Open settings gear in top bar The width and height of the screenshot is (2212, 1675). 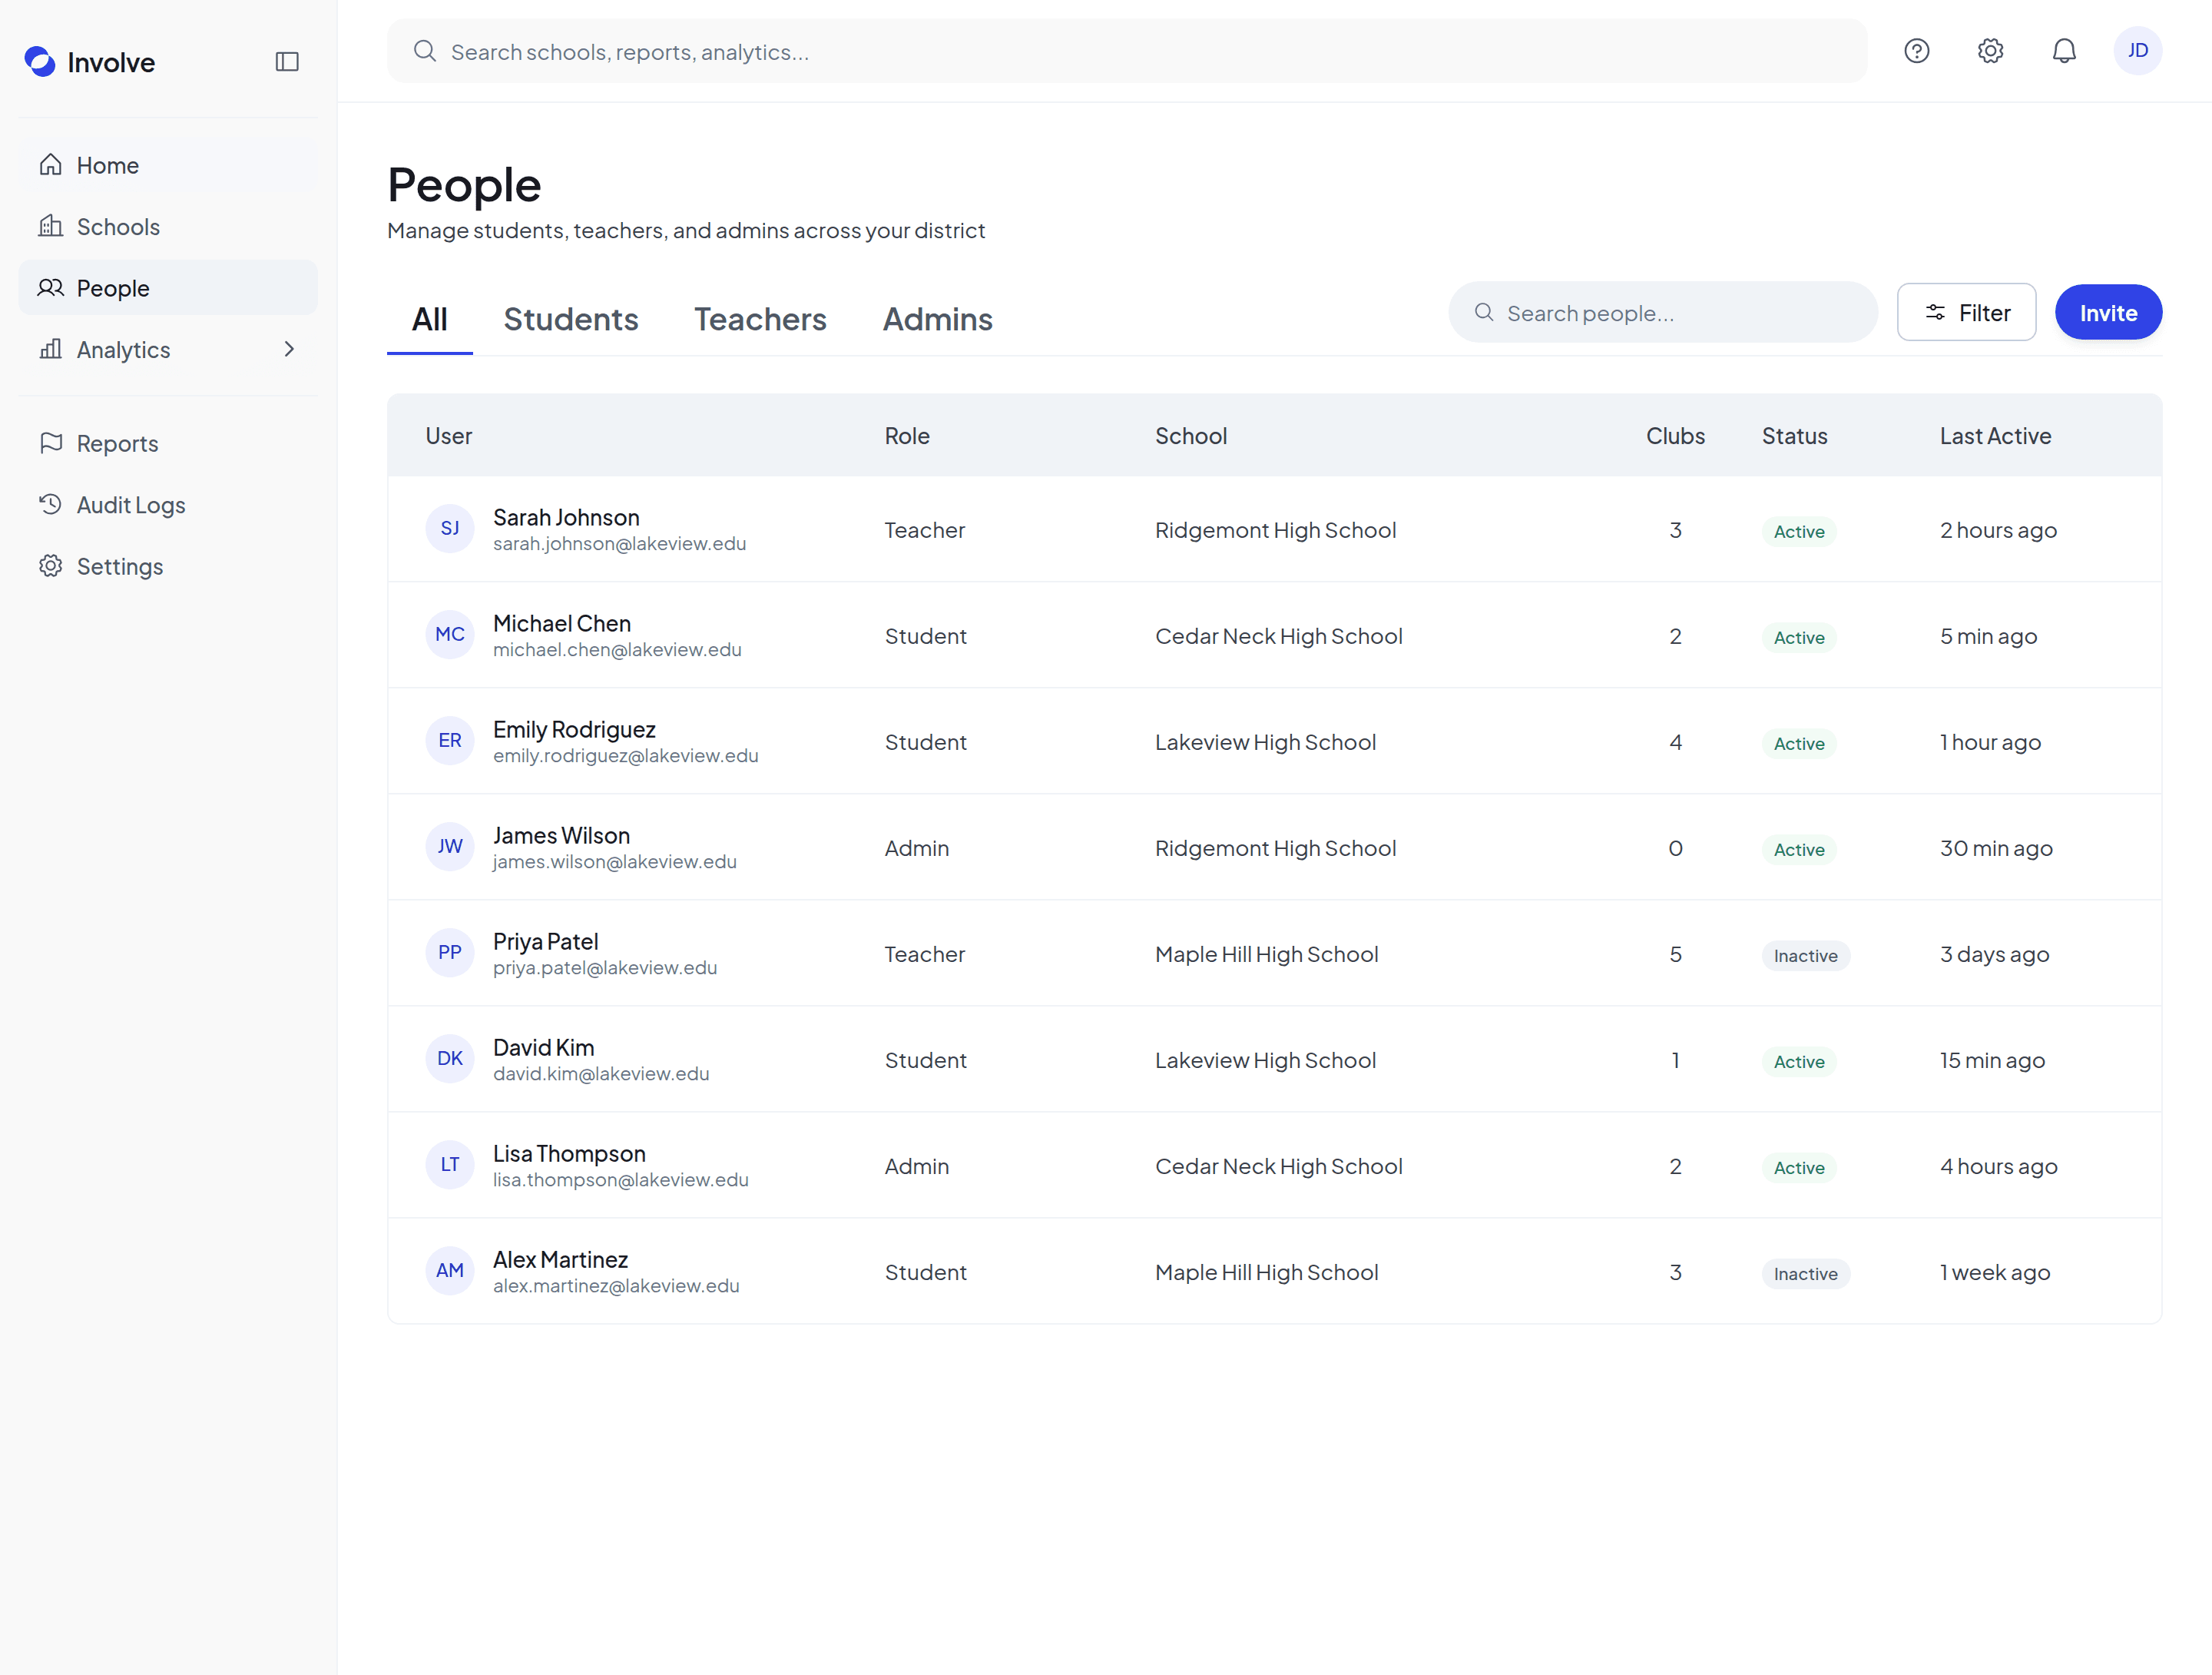click(1990, 51)
